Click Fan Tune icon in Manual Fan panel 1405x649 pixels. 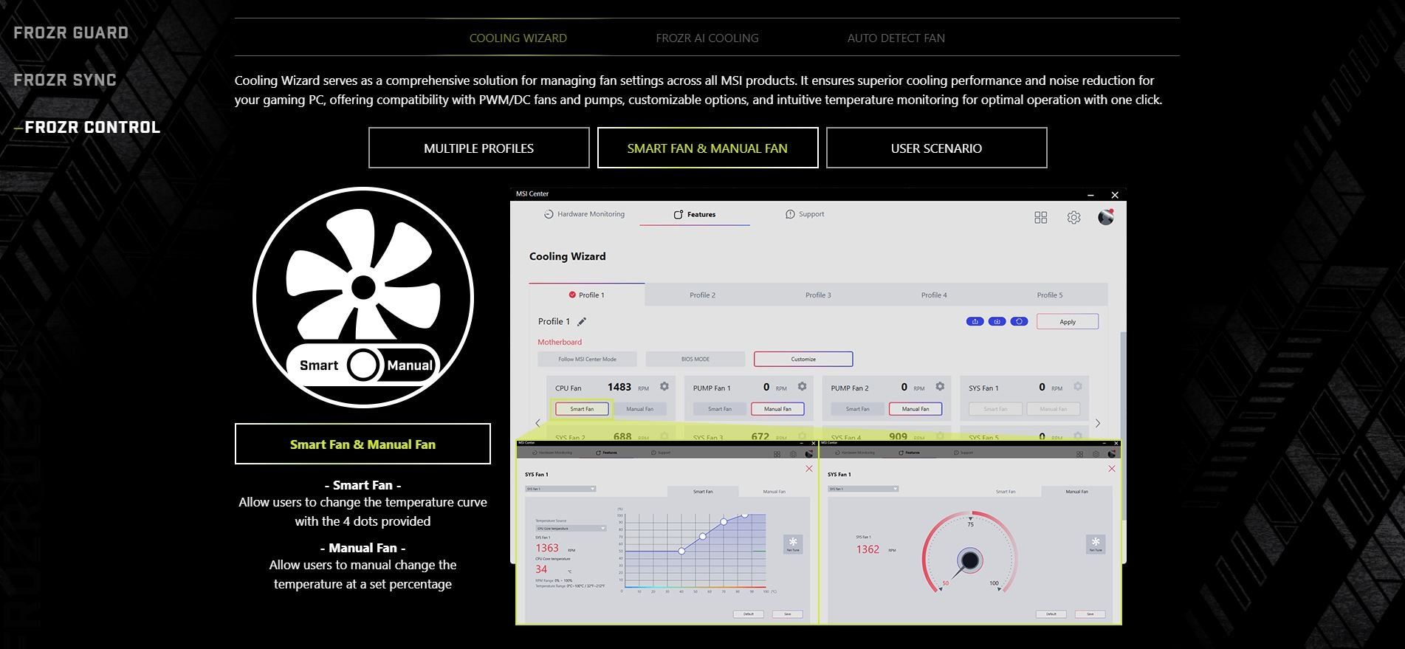[x=1096, y=544]
